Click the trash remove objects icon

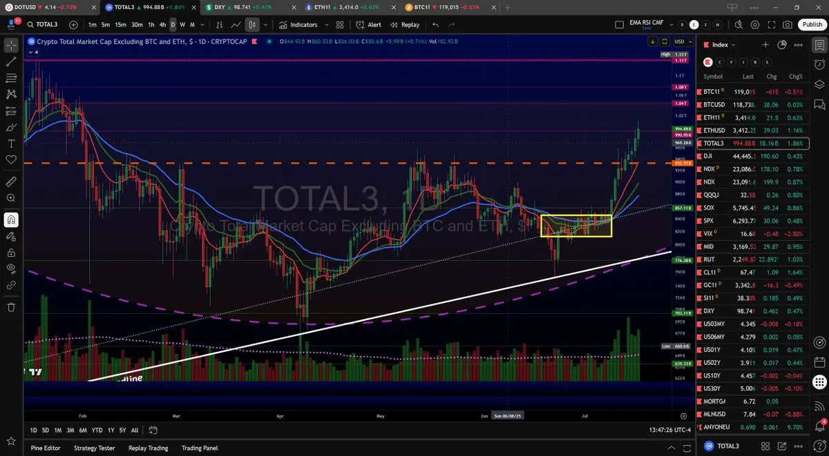[x=11, y=307]
